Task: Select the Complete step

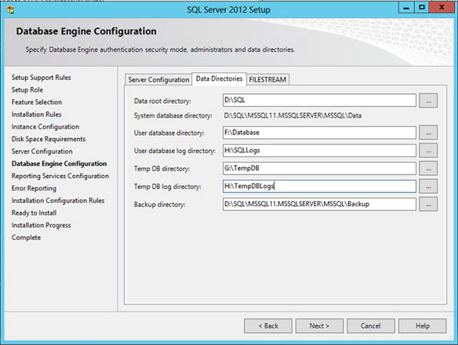Action: (26, 237)
